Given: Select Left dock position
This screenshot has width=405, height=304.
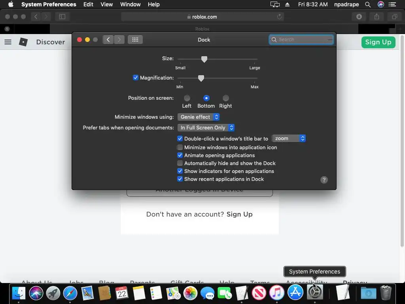Looking at the screenshot, I should 187,98.
